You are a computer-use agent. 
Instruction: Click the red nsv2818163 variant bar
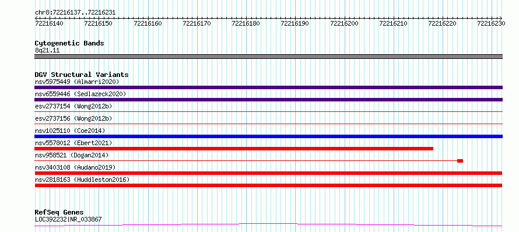coord(268,185)
